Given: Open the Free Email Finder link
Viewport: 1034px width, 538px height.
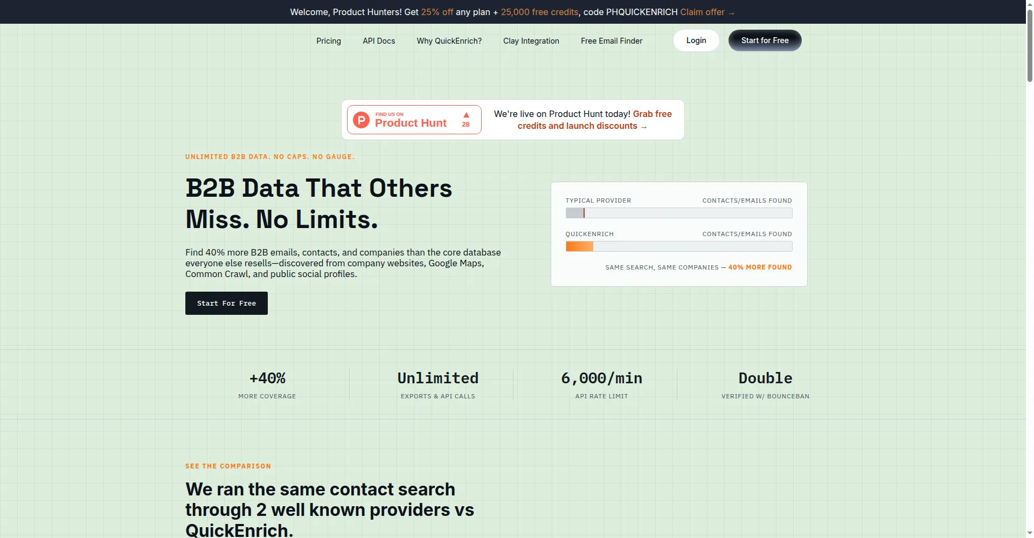Looking at the screenshot, I should click(x=612, y=41).
